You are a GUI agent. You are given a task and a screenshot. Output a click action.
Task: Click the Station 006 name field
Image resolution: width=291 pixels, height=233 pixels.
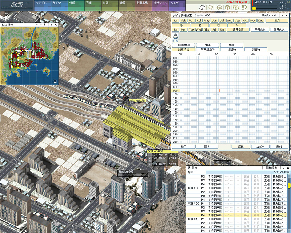coord(248,172)
